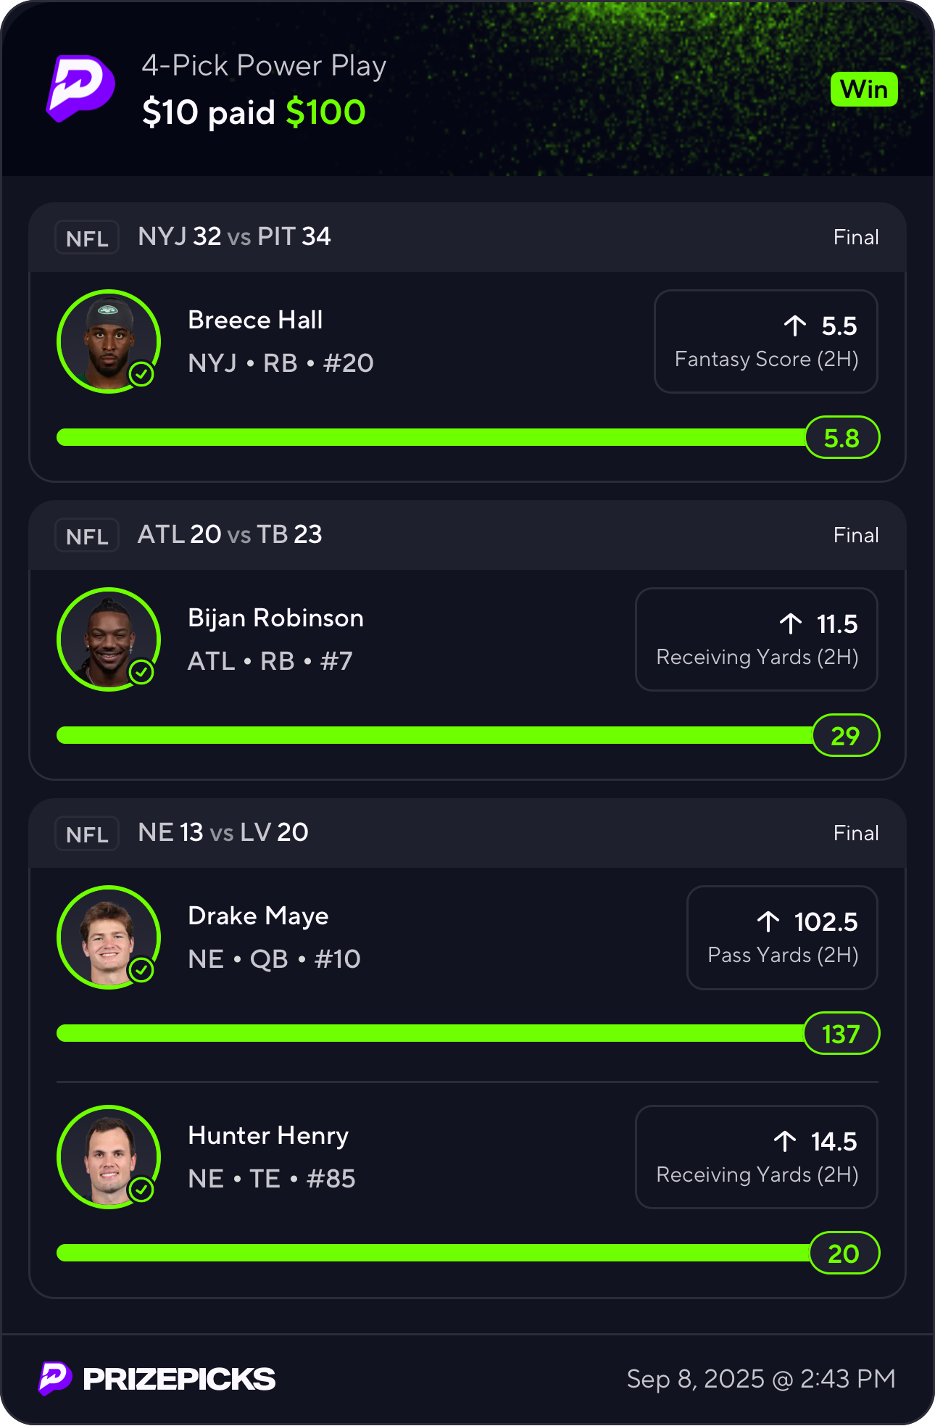Open Breece Hall's player photo
This screenshot has height=1426, width=935.
[x=107, y=339]
